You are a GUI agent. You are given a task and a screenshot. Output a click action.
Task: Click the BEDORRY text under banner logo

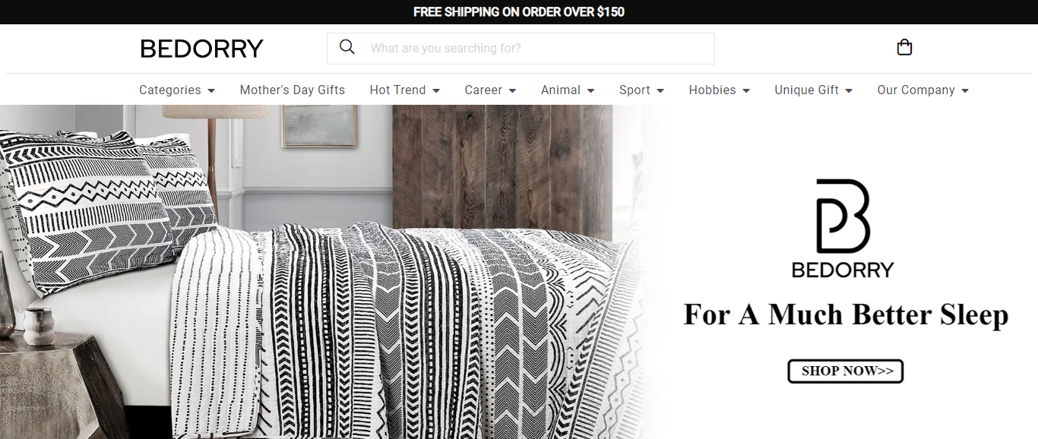pos(843,270)
